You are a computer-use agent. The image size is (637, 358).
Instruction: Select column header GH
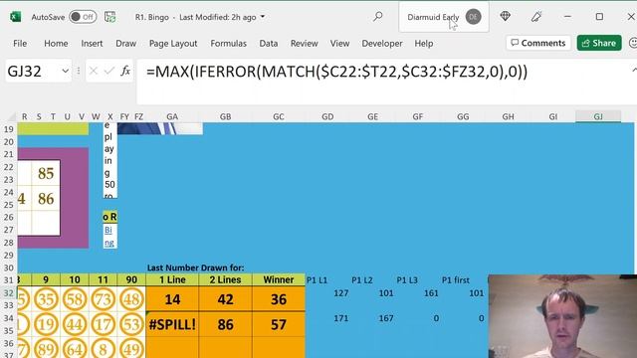click(508, 116)
